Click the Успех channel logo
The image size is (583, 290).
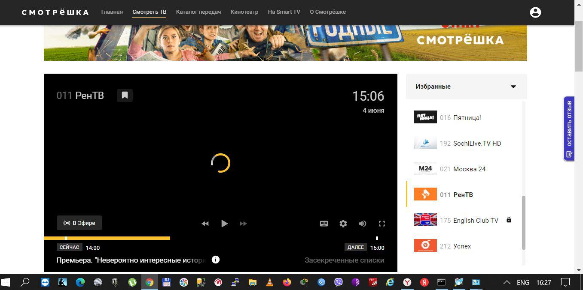click(x=425, y=245)
